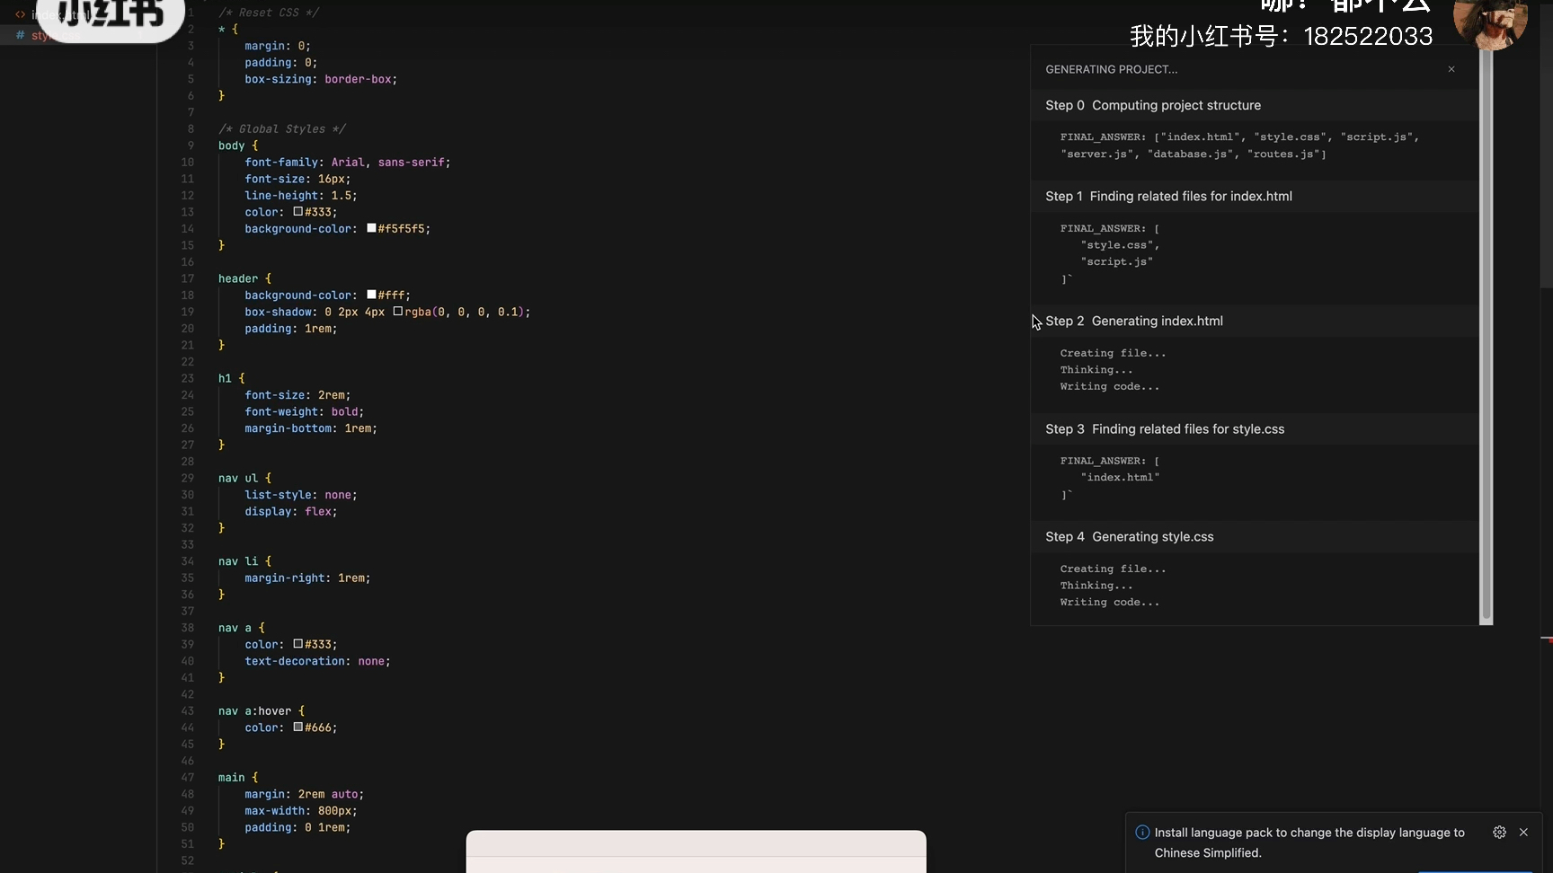1553x873 pixels.
Task: Collapse Step 0 Computing project structure
Action: [1152, 105]
